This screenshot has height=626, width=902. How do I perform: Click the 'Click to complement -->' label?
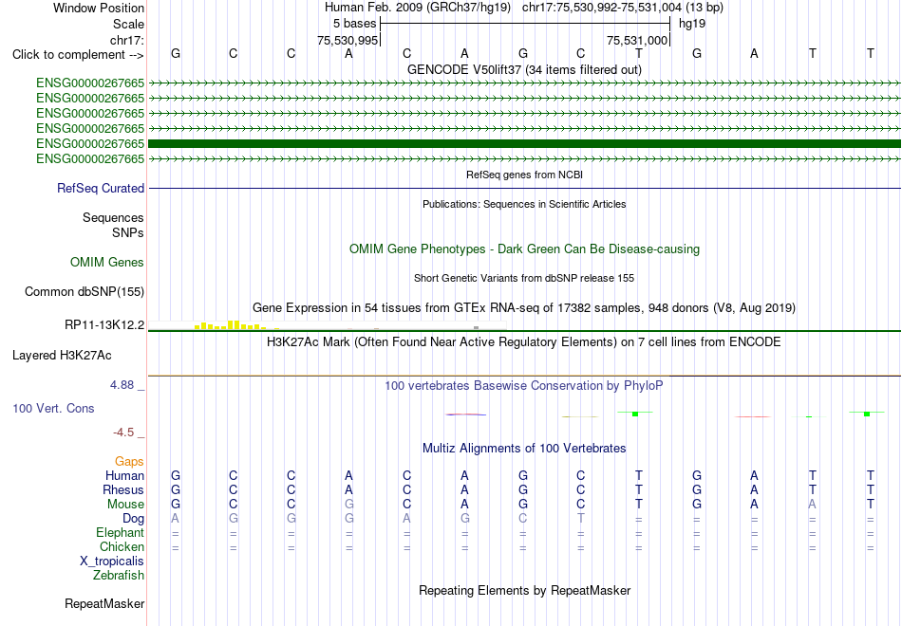[x=78, y=55]
